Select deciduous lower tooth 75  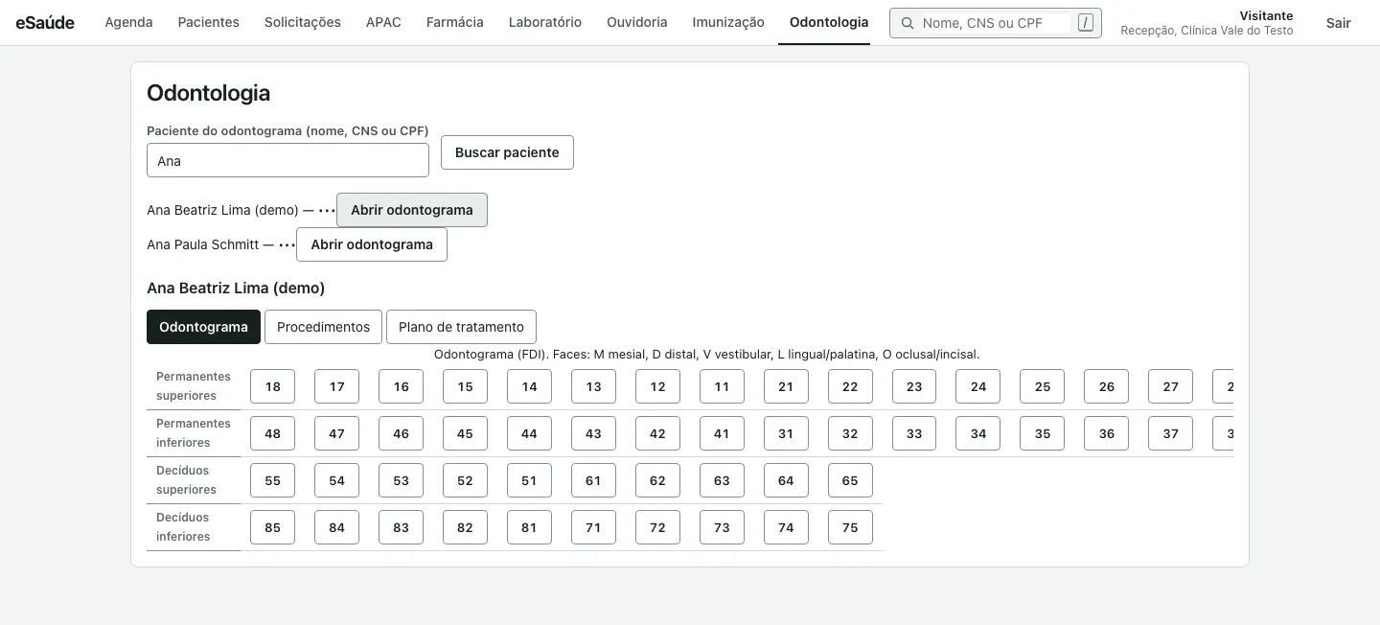[850, 527]
